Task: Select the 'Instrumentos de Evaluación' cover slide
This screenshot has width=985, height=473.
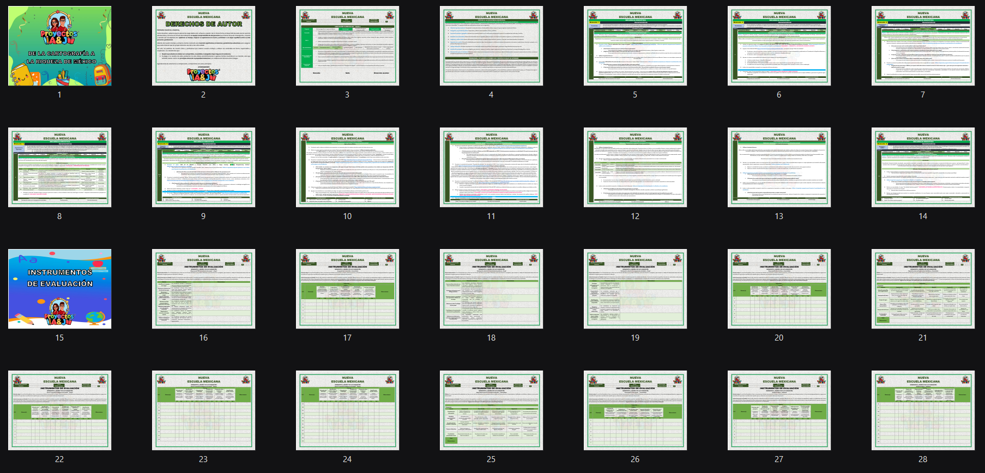Action: [59, 289]
